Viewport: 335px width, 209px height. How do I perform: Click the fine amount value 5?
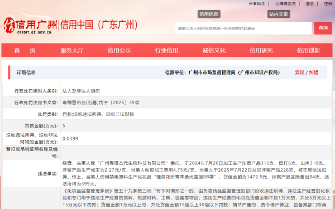[x=64, y=125]
